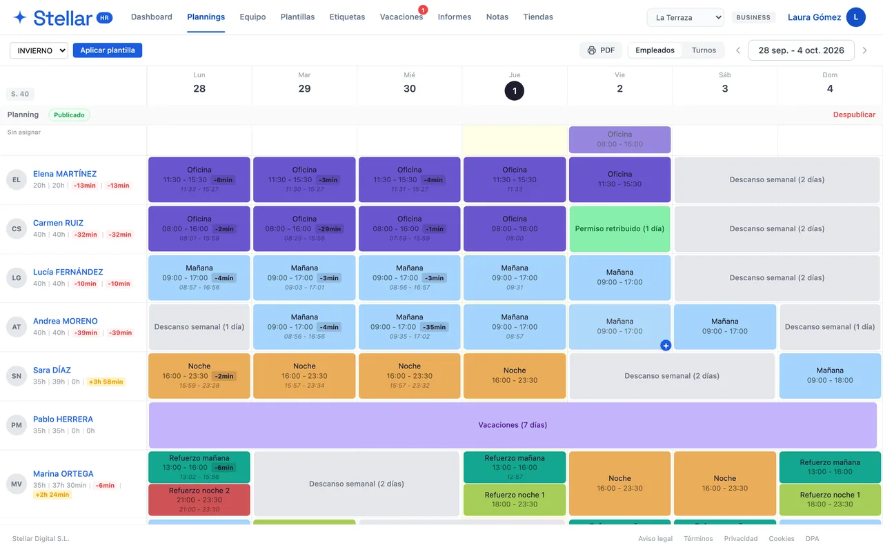
Task: Select unassigned Oficina shift on Friday
Action: point(619,139)
